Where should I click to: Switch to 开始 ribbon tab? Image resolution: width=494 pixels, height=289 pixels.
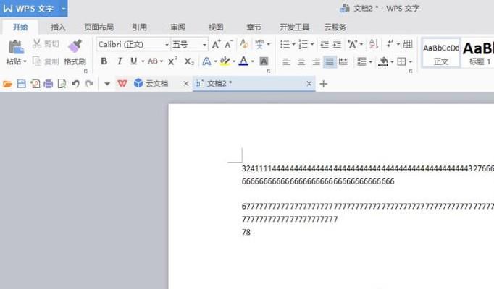click(x=20, y=27)
